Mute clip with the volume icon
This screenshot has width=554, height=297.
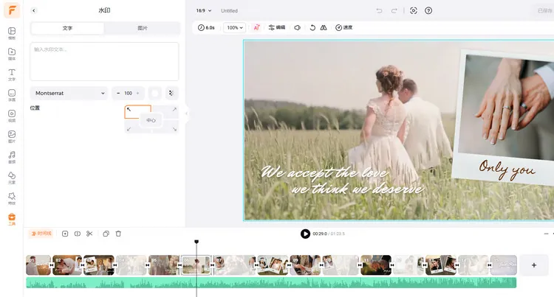coord(298,27)
